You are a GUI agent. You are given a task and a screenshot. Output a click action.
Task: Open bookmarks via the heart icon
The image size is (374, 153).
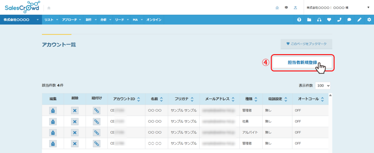coord(329,20)
